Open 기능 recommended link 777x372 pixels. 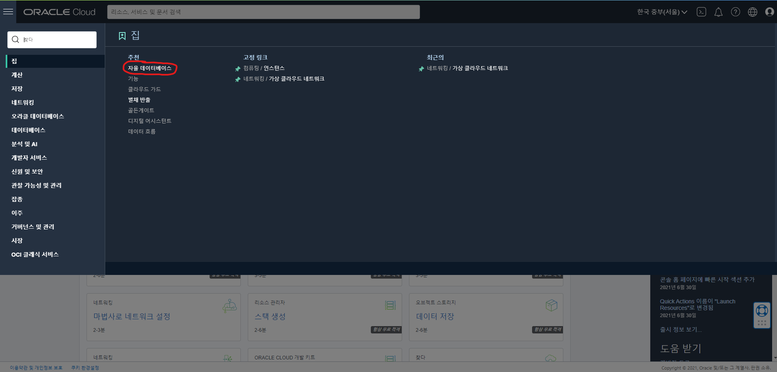[133, 79]
